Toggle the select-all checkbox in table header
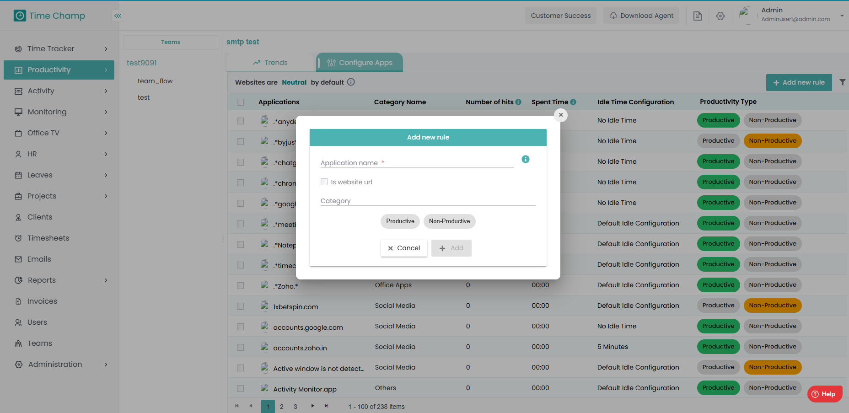Viewport: 849px width, 413px height. coord(241,102)
